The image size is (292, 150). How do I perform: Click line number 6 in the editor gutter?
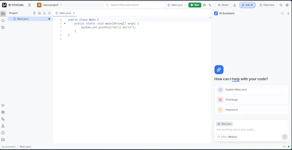coord(61,39)
